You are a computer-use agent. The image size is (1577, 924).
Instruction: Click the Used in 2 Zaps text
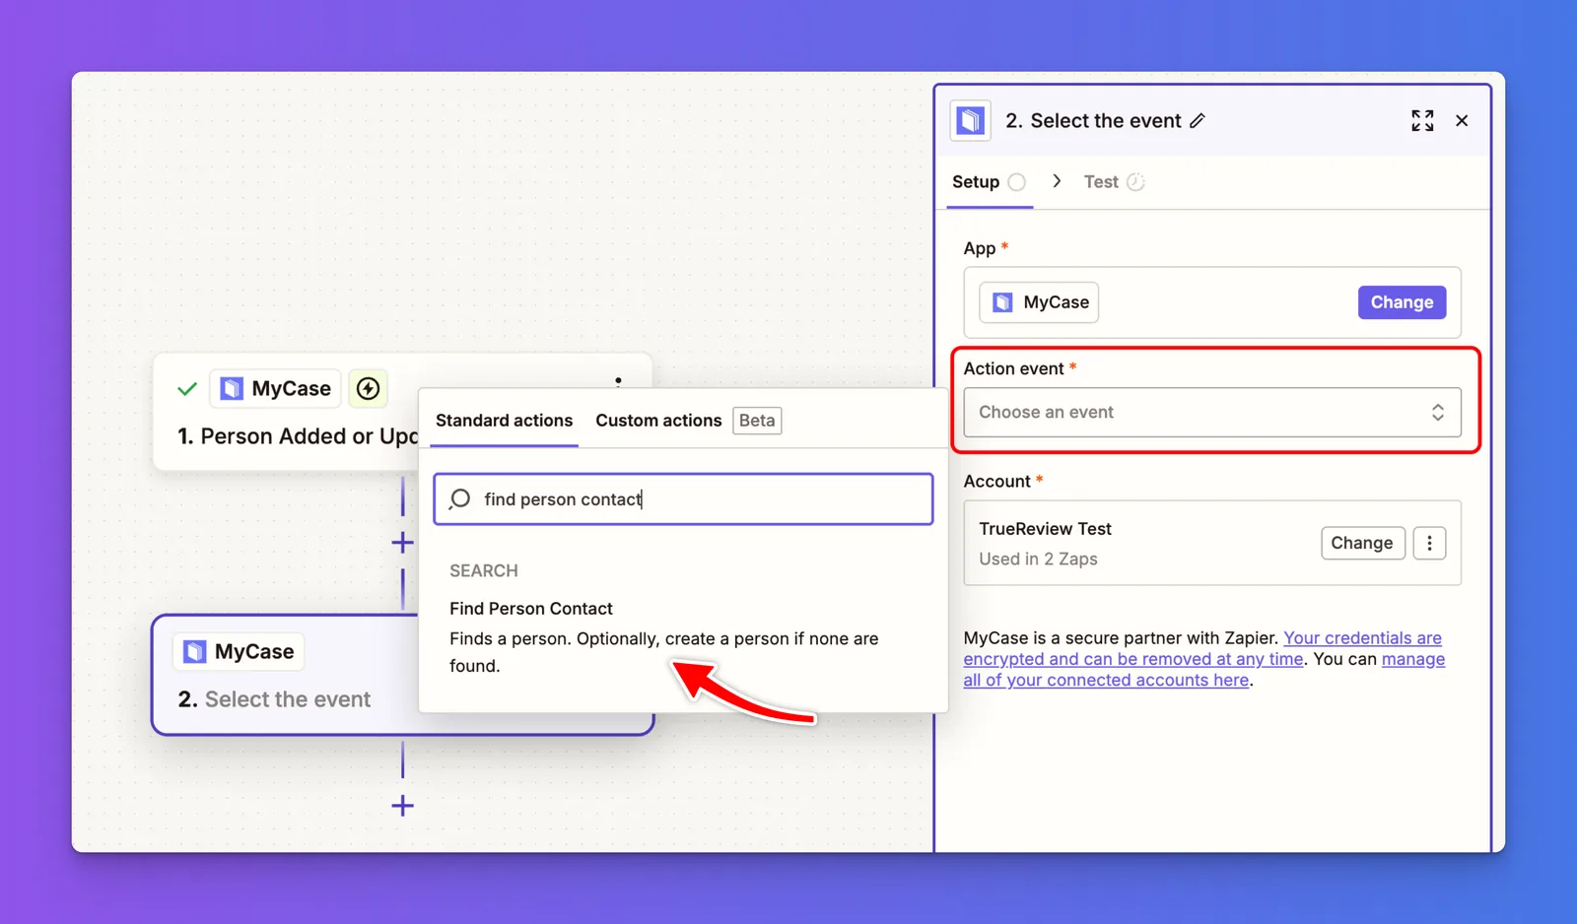tap(1038, 559)
